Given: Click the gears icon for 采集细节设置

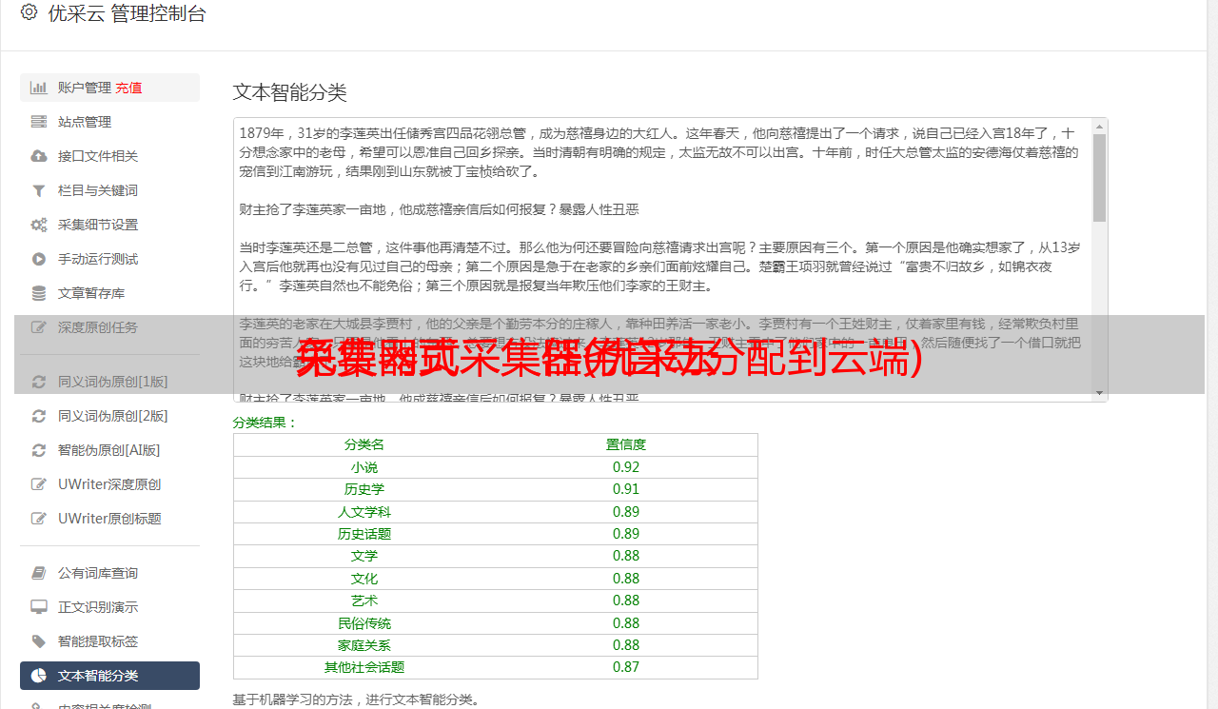Looking at the screenshot, I should tap(38, 225).
